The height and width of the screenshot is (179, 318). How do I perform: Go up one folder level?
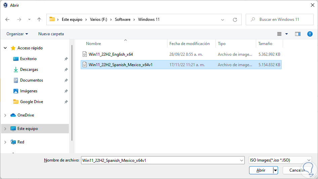pos(39,19)
